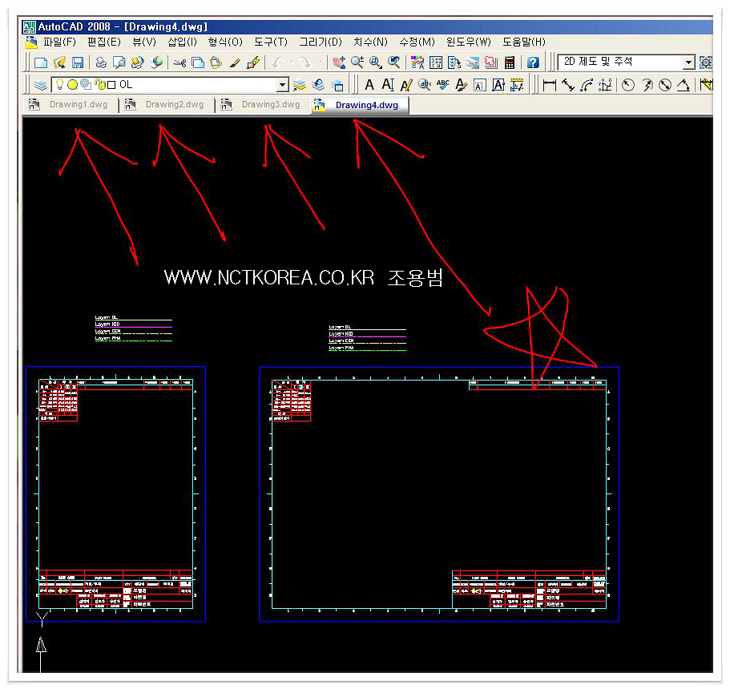
Task: Activate Zoom Realtime magnifier icon
Action: [357, 62]
